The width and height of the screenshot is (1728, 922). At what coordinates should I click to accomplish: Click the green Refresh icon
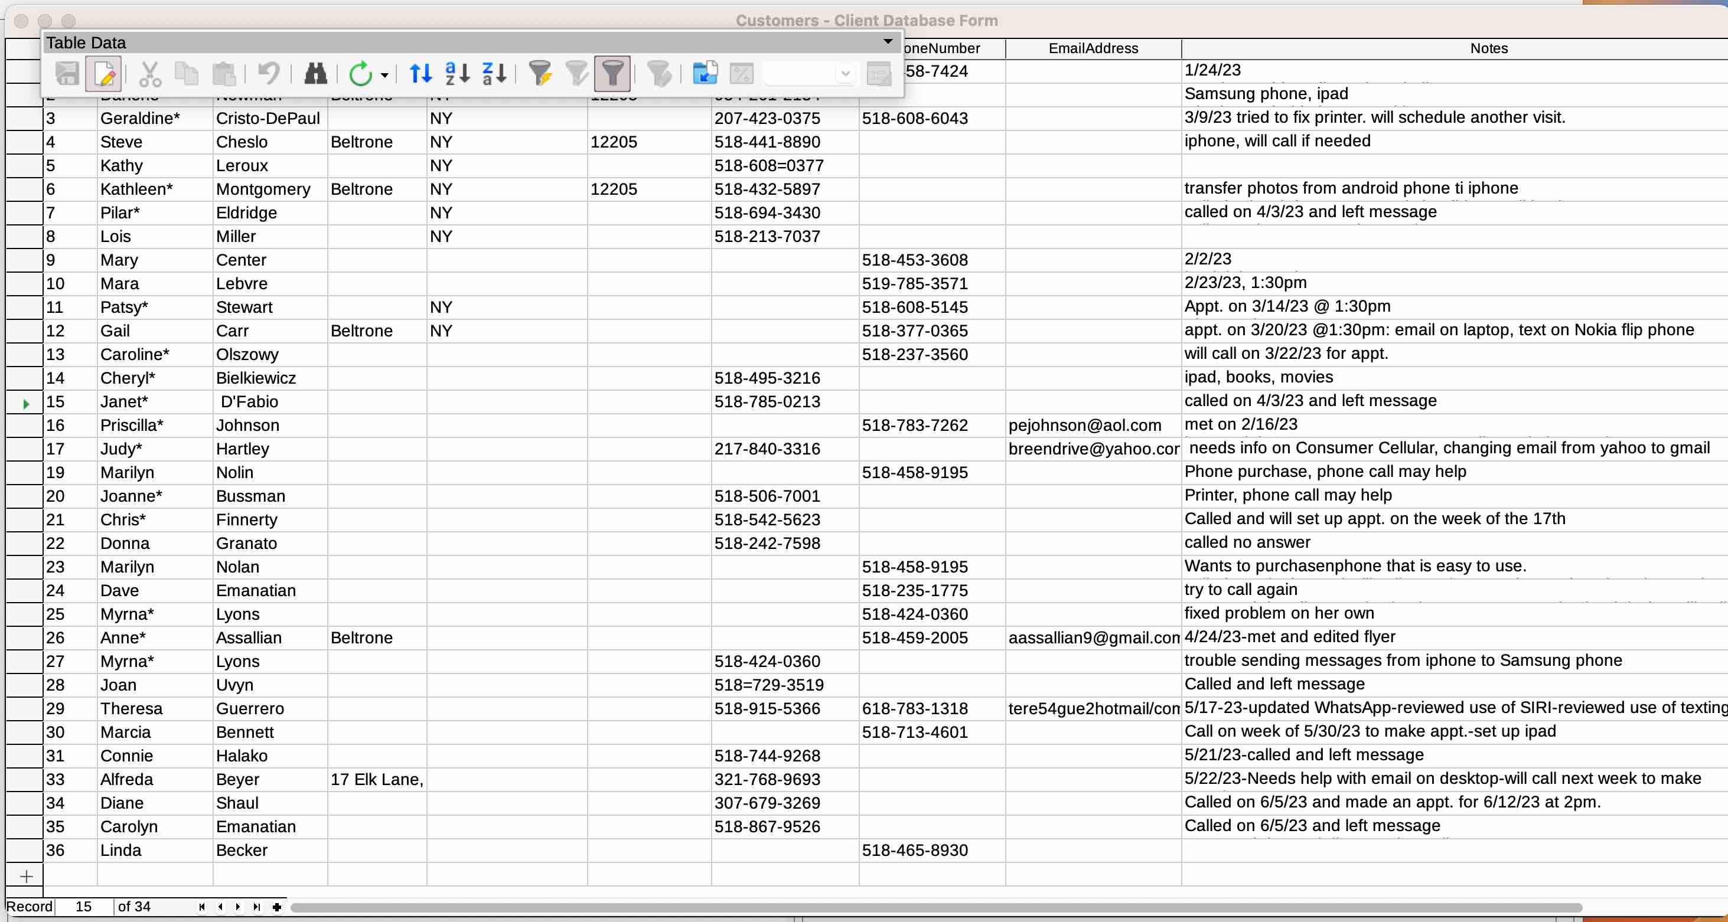pos(361,73)
